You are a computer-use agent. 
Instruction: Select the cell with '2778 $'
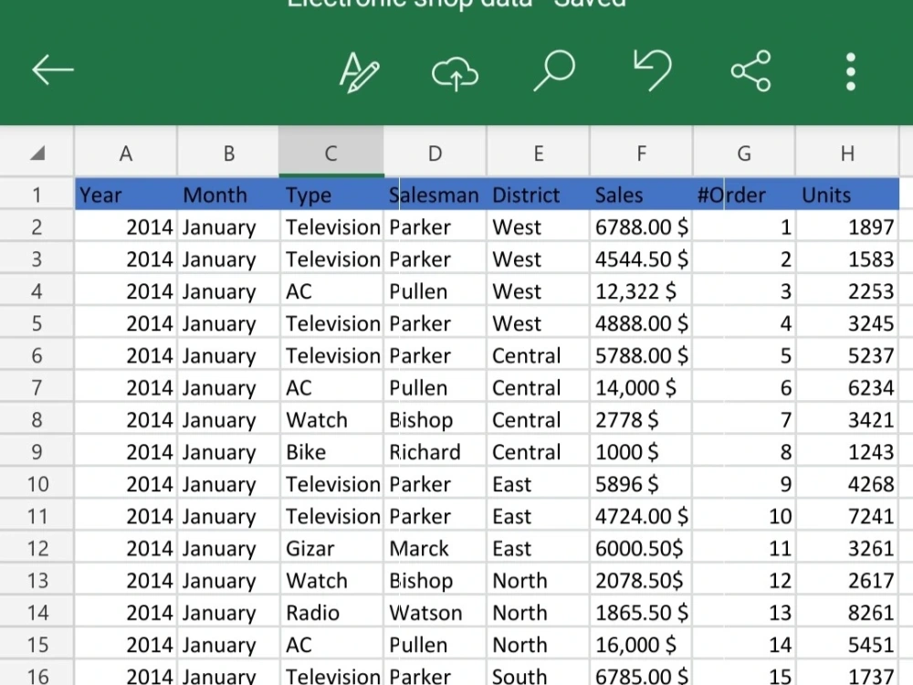coord(641,419)
